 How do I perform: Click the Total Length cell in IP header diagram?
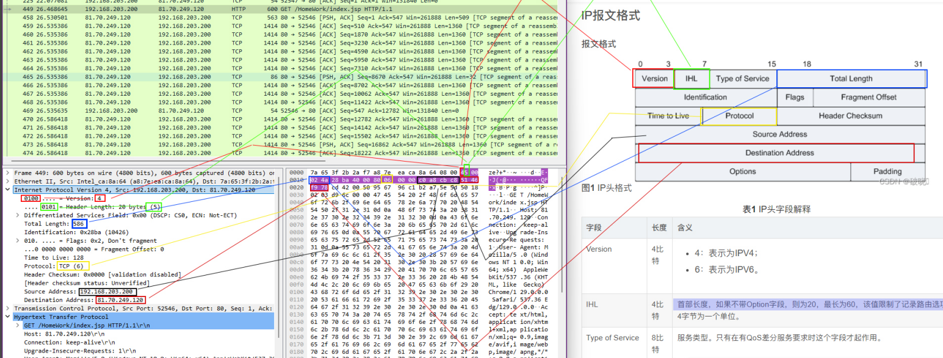851,79
